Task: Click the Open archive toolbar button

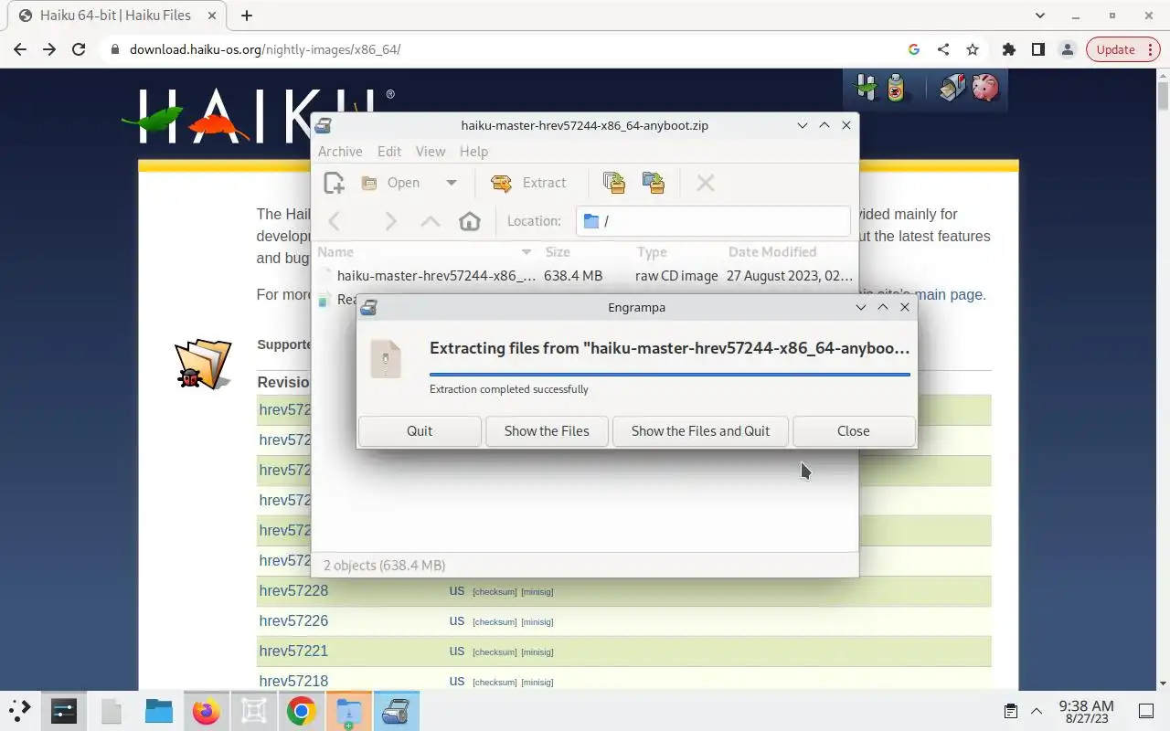Action: coord(391,183)
